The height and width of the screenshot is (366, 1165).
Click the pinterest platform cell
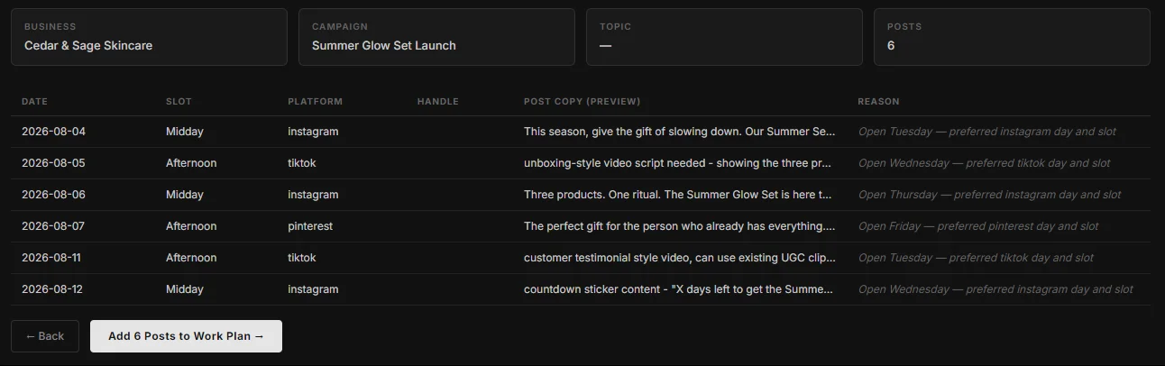pyautogui.click(x=310, y=226)
